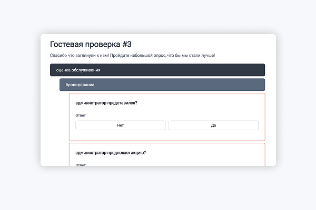Viewport: 316px width, 210px height.
Task: Click the question "администратор предложил акцию?"
Action: tap(111, 153)
